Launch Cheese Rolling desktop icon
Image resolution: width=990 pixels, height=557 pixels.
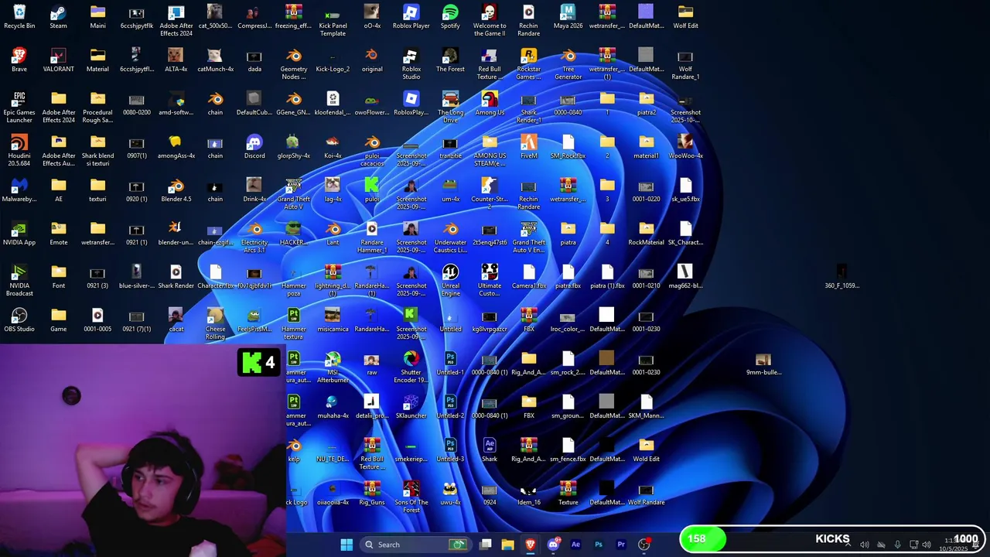[x=215, y=323]
